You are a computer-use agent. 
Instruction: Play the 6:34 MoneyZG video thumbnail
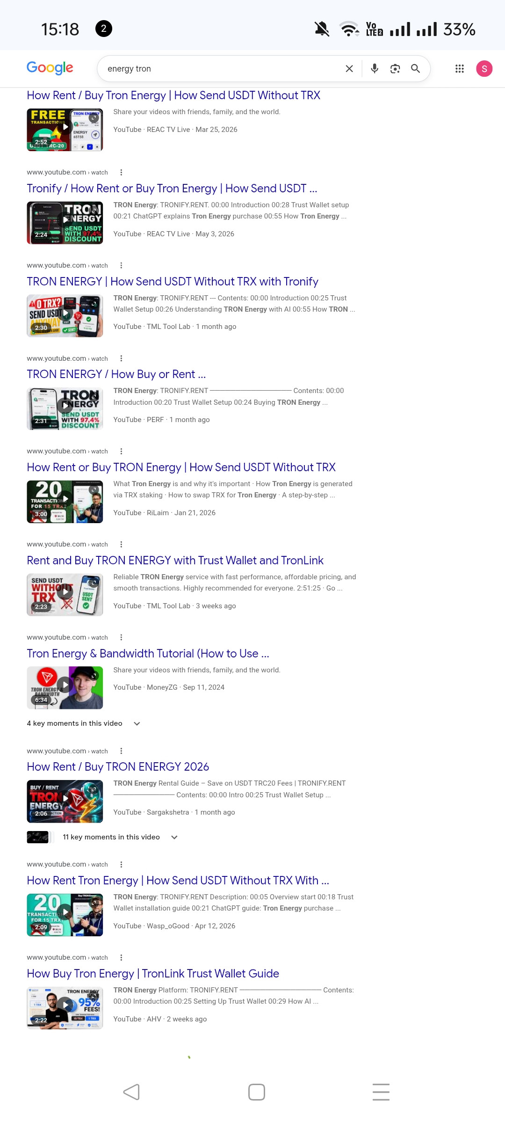point(65,688)
